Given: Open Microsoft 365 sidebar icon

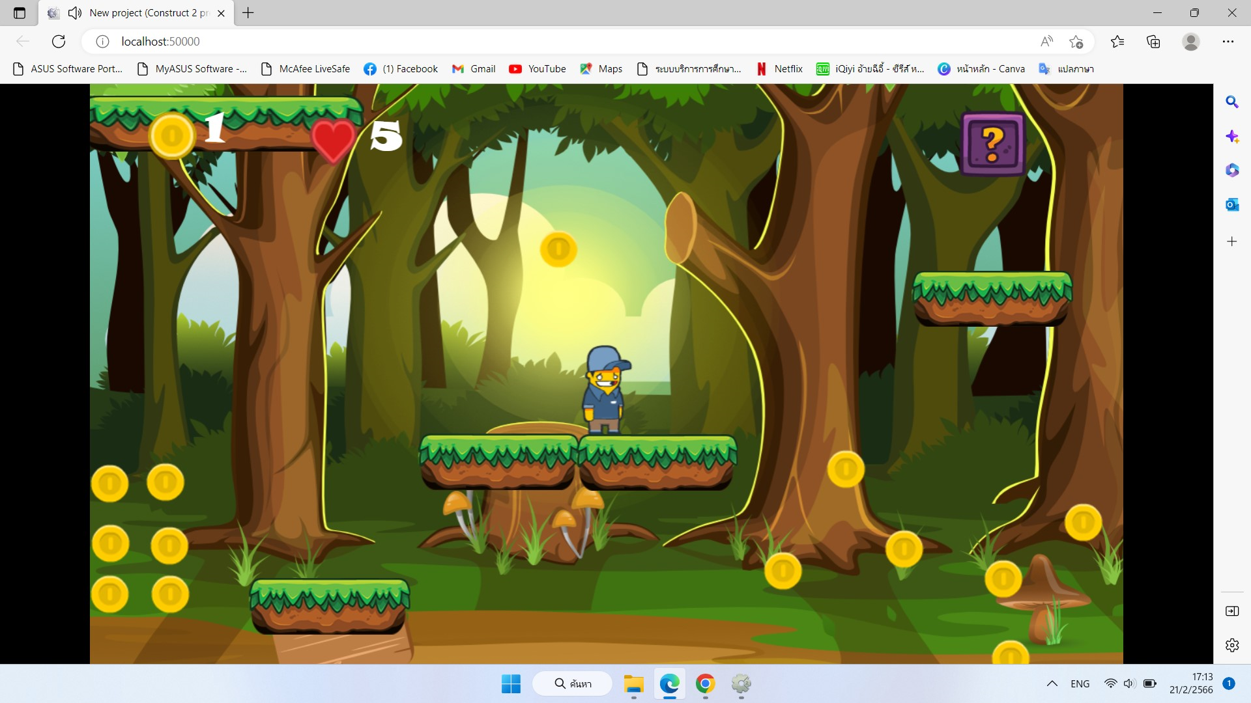Looking at the screenshot, I should [1231, 171].
